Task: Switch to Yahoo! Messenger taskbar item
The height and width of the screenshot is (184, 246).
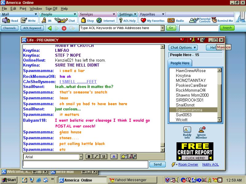Action: click(132, 180)
